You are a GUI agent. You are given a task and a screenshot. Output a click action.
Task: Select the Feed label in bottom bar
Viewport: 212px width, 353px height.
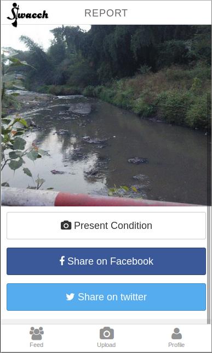pyautogui.click(x=37, y=345)
